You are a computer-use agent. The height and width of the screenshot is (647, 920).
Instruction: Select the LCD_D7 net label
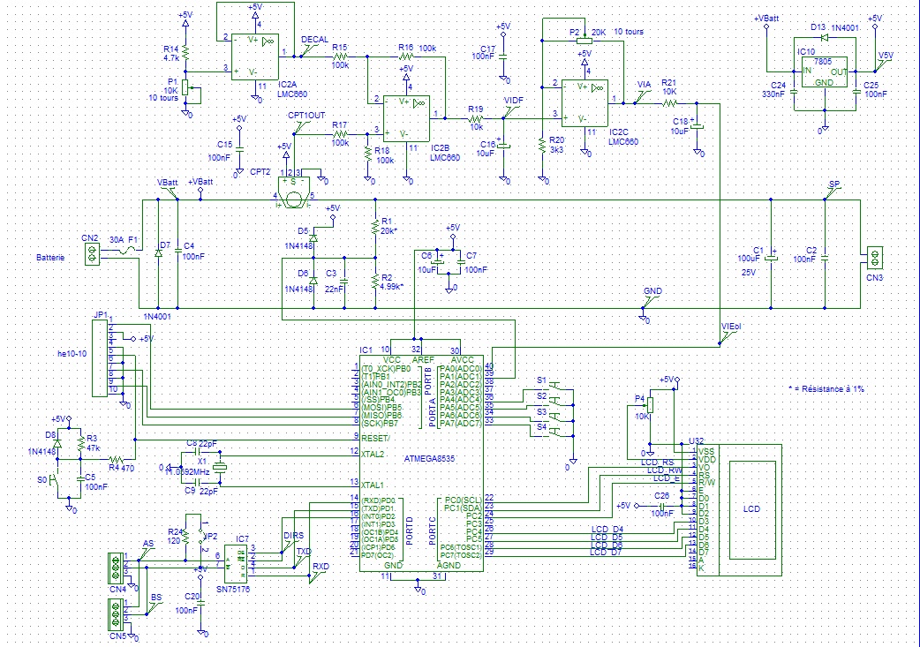[607, 552]
